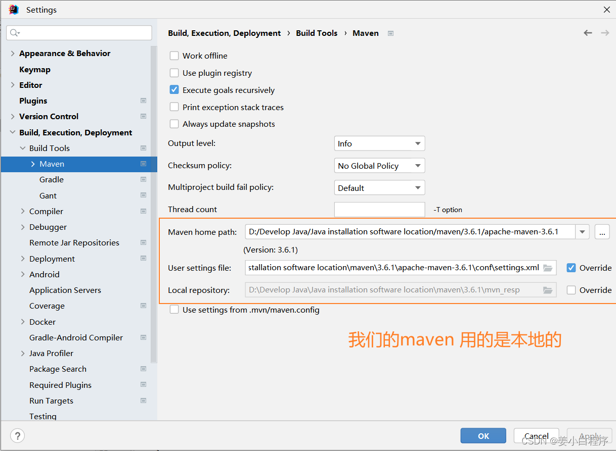Click Build Tools breadcrumb link

(317, 33)
